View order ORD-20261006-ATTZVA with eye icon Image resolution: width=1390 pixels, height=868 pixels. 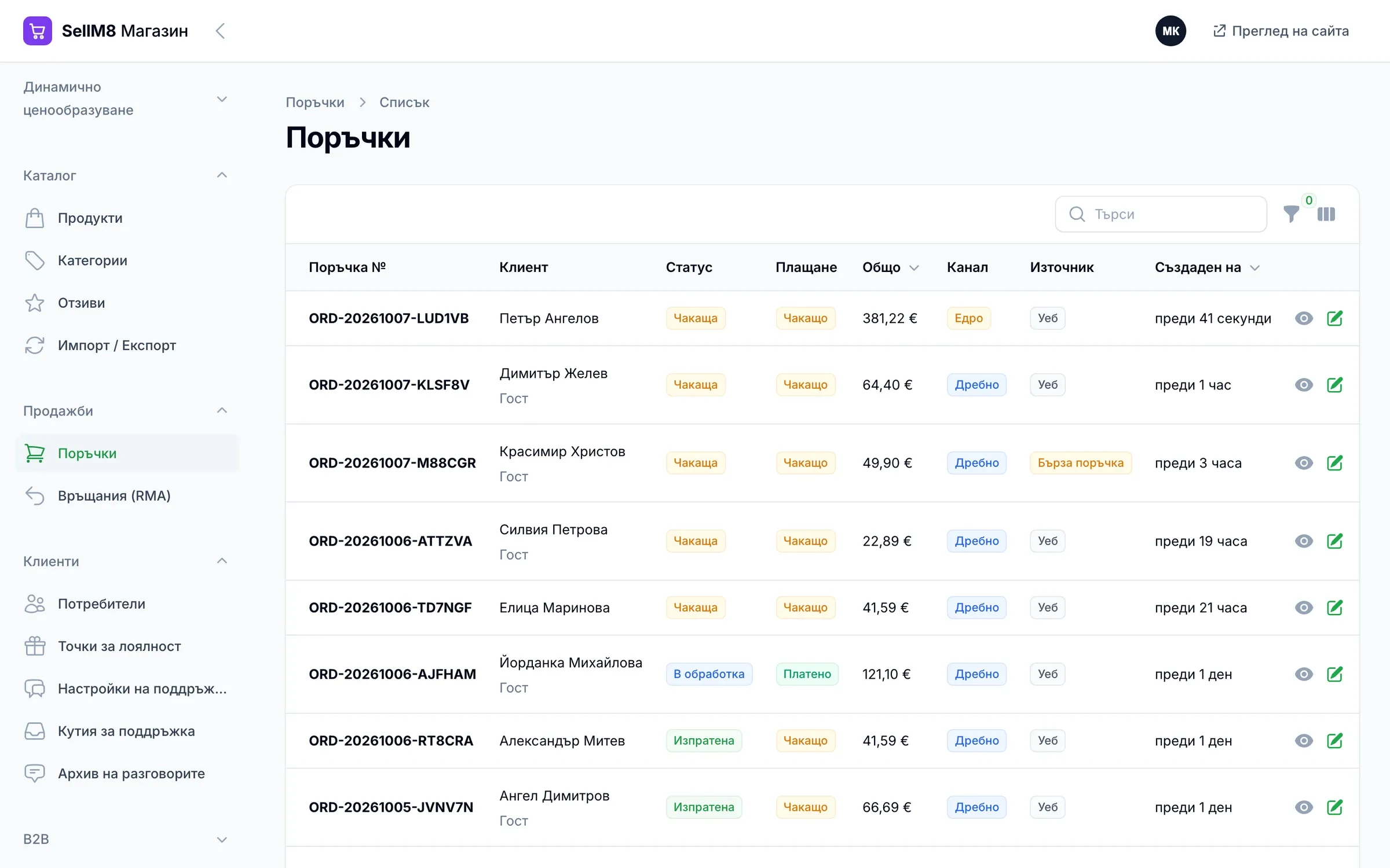[x=1304, y=541]
